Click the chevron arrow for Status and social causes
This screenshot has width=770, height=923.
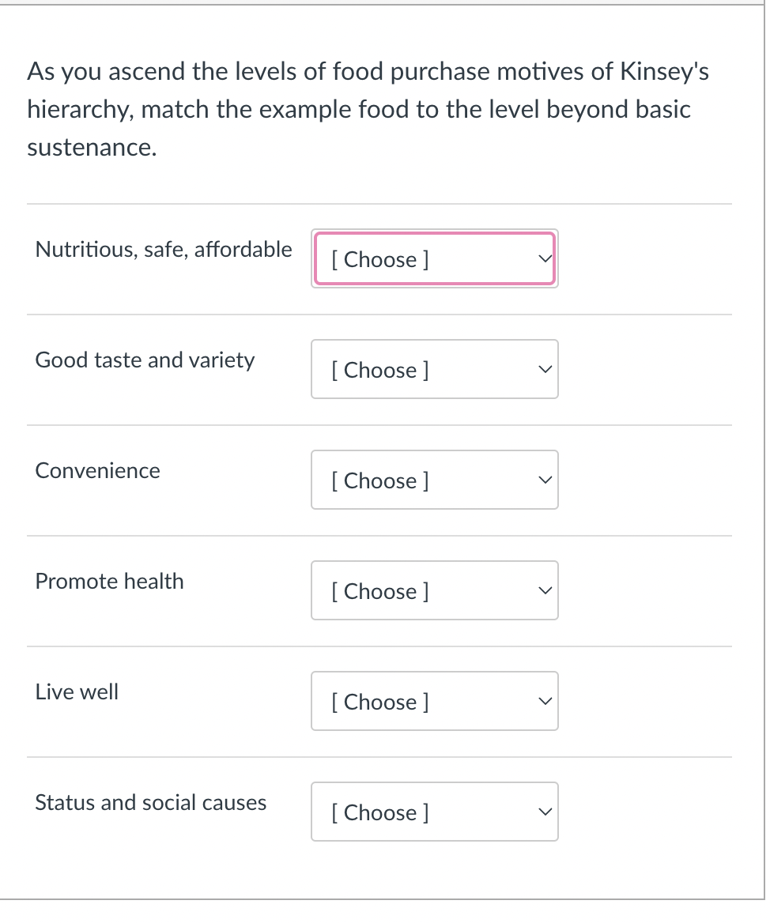[544, 812]
